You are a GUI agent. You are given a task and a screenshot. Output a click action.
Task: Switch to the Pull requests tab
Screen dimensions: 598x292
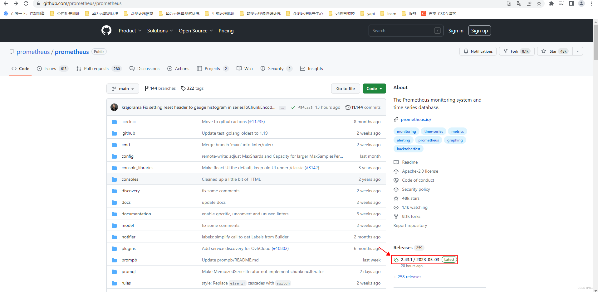99,69
